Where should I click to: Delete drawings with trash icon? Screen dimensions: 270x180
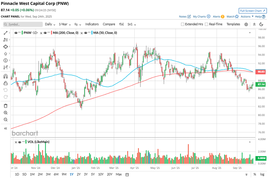5,106
